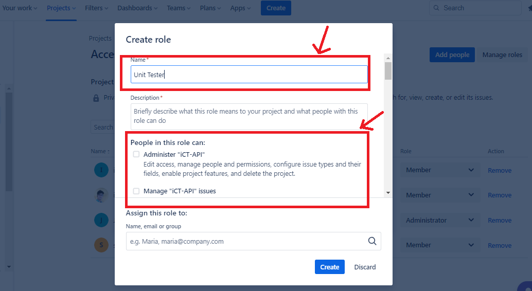Open the Dashboards menu
Screen dimensions: 532x291
tap(138, 8)
